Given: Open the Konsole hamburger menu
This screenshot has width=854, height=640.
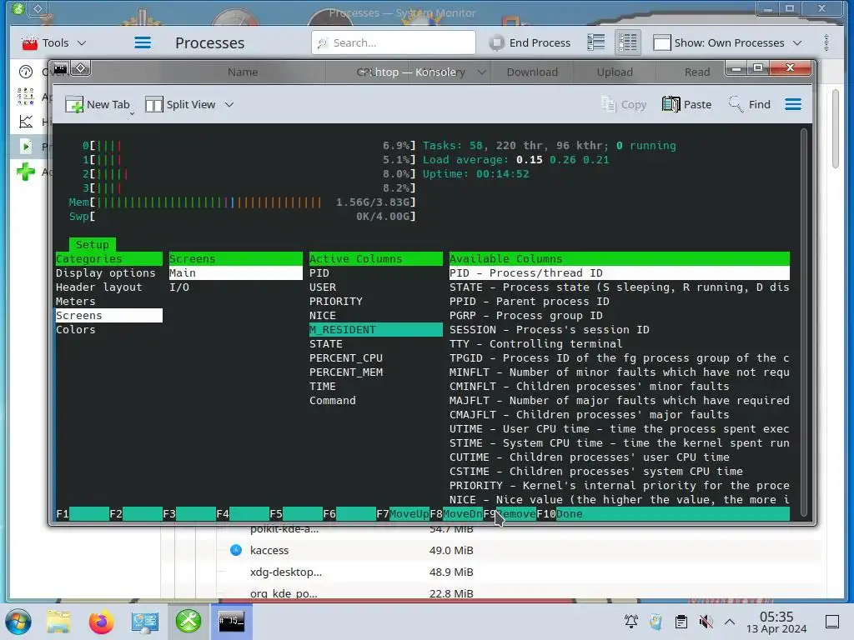Looking at the screenshot, I should click(x=793, y=104).
